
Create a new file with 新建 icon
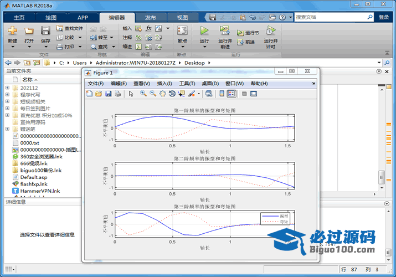point(12,30)
